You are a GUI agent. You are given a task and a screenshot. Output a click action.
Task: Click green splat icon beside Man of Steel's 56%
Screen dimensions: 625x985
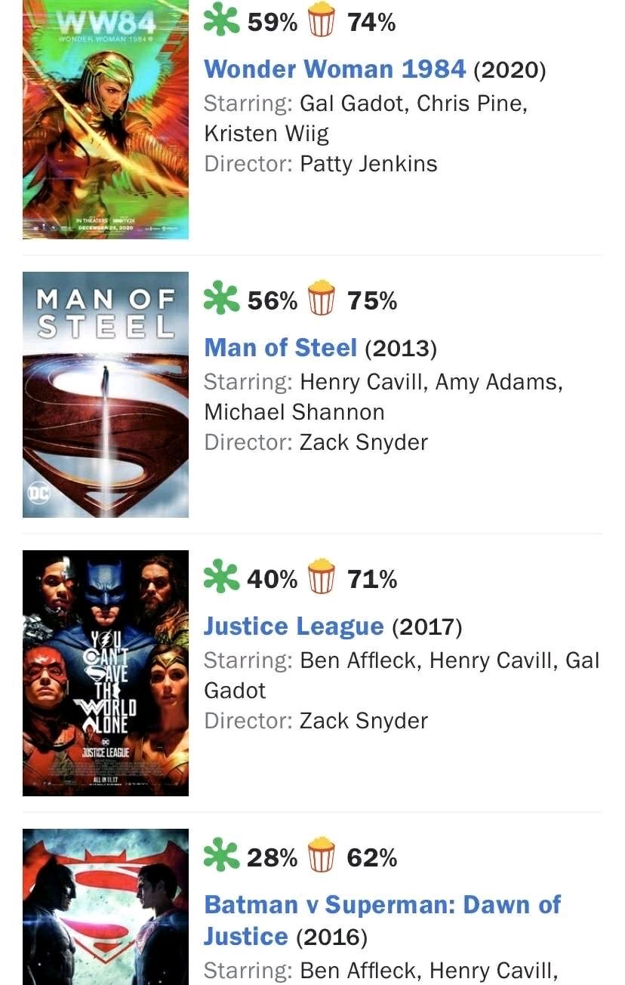[220, 299]
